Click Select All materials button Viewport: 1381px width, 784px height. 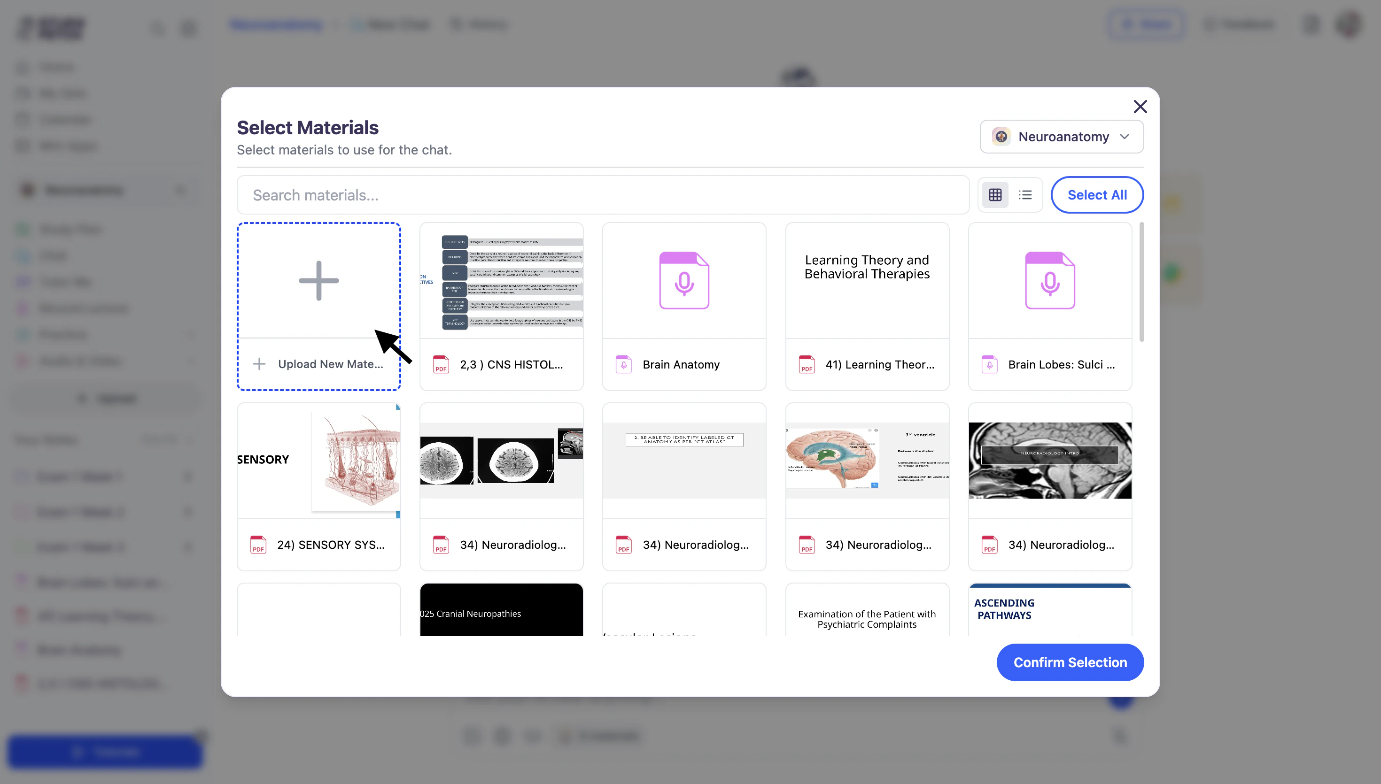coord(1097,194)
